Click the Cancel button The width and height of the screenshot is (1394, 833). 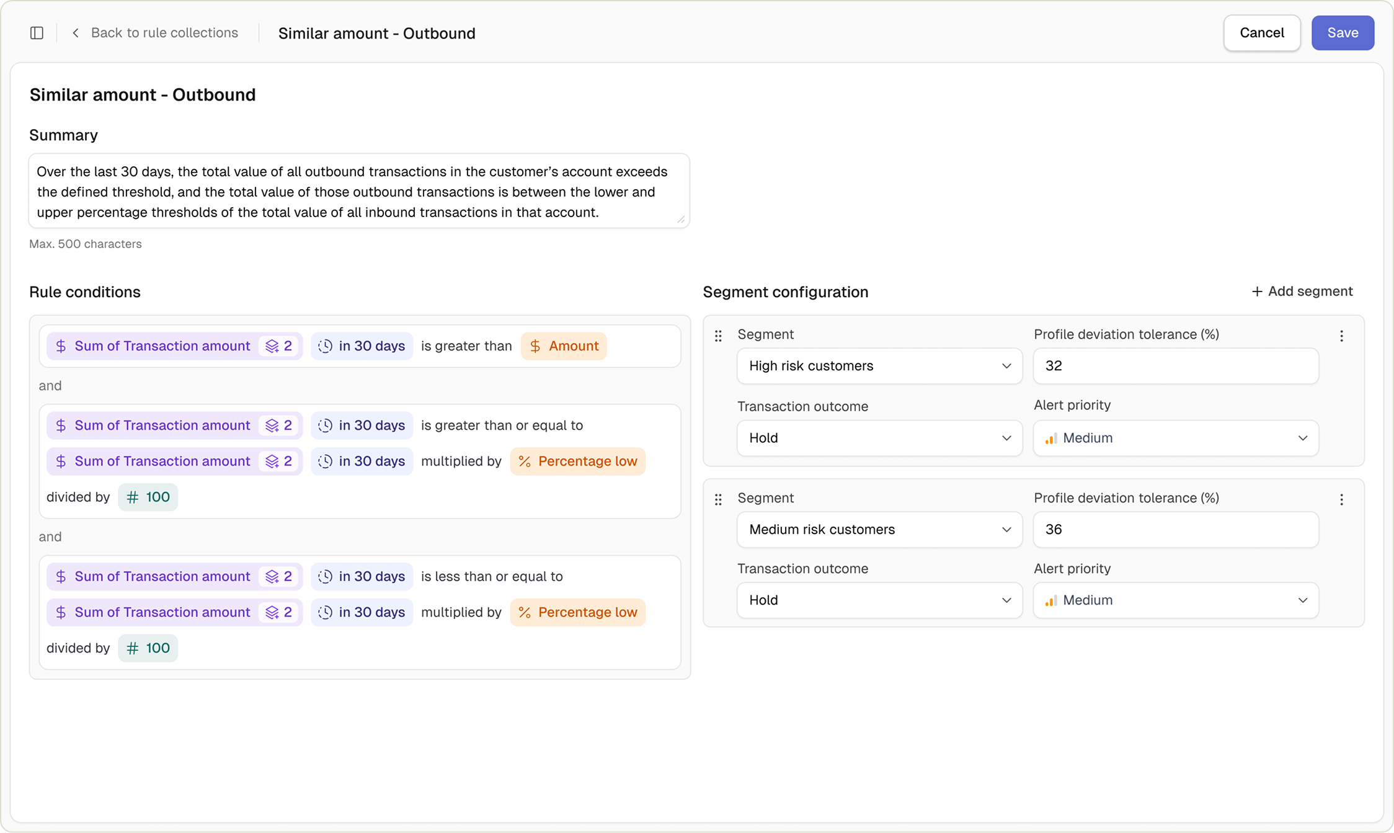pos(1261,33)
